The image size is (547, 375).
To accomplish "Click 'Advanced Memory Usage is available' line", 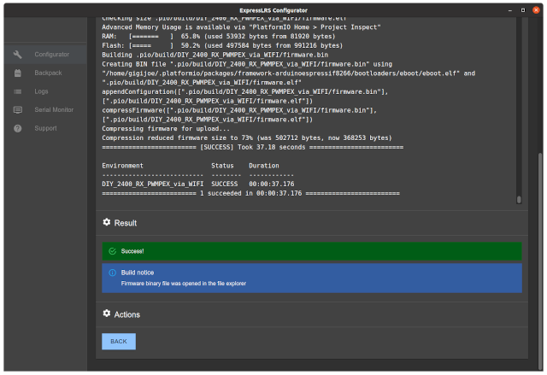I will point(241,27).
